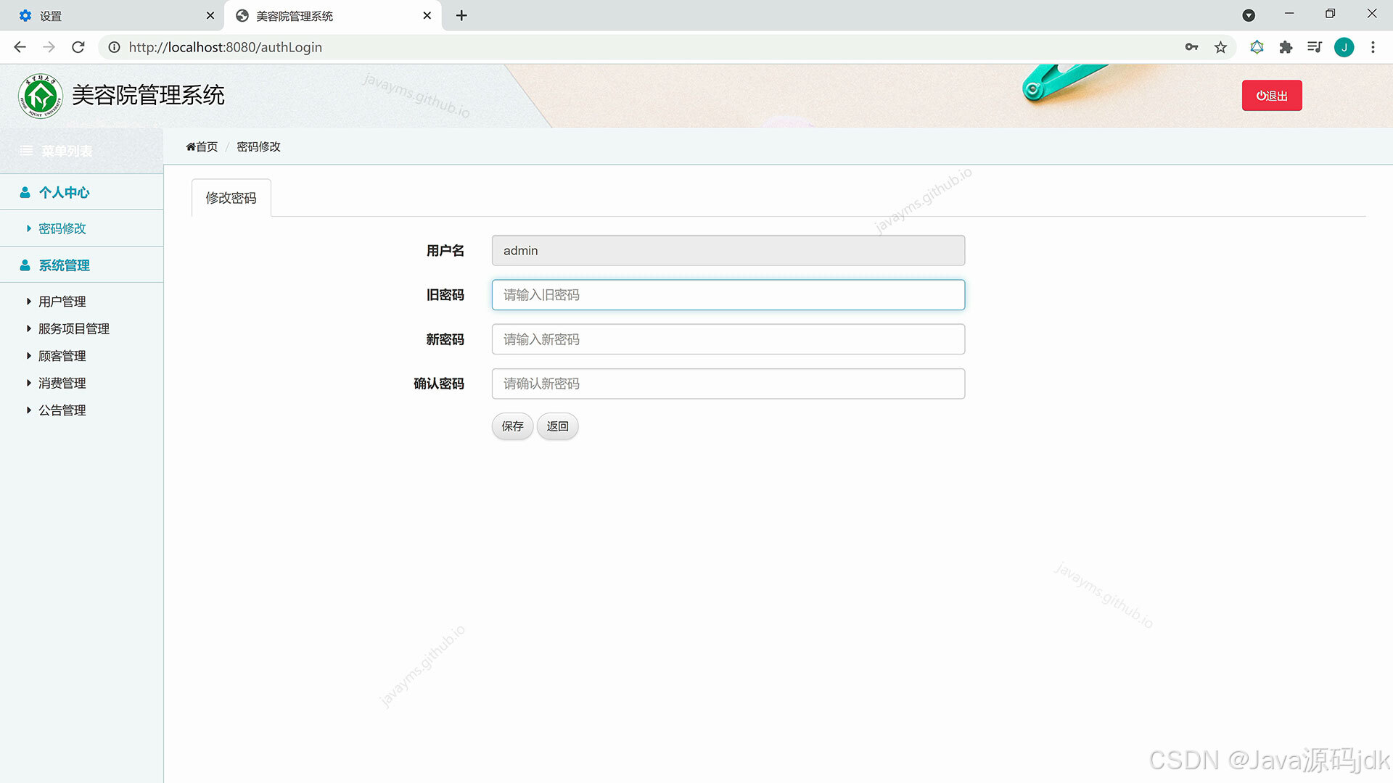Close the 美容院管理系统 browser tab

tap(427, 15)
